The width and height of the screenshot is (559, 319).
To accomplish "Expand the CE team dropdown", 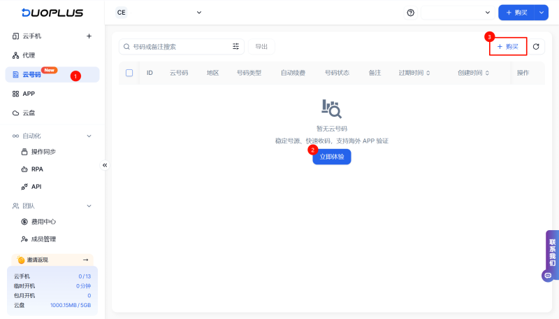I will click(x=159, y=13).
